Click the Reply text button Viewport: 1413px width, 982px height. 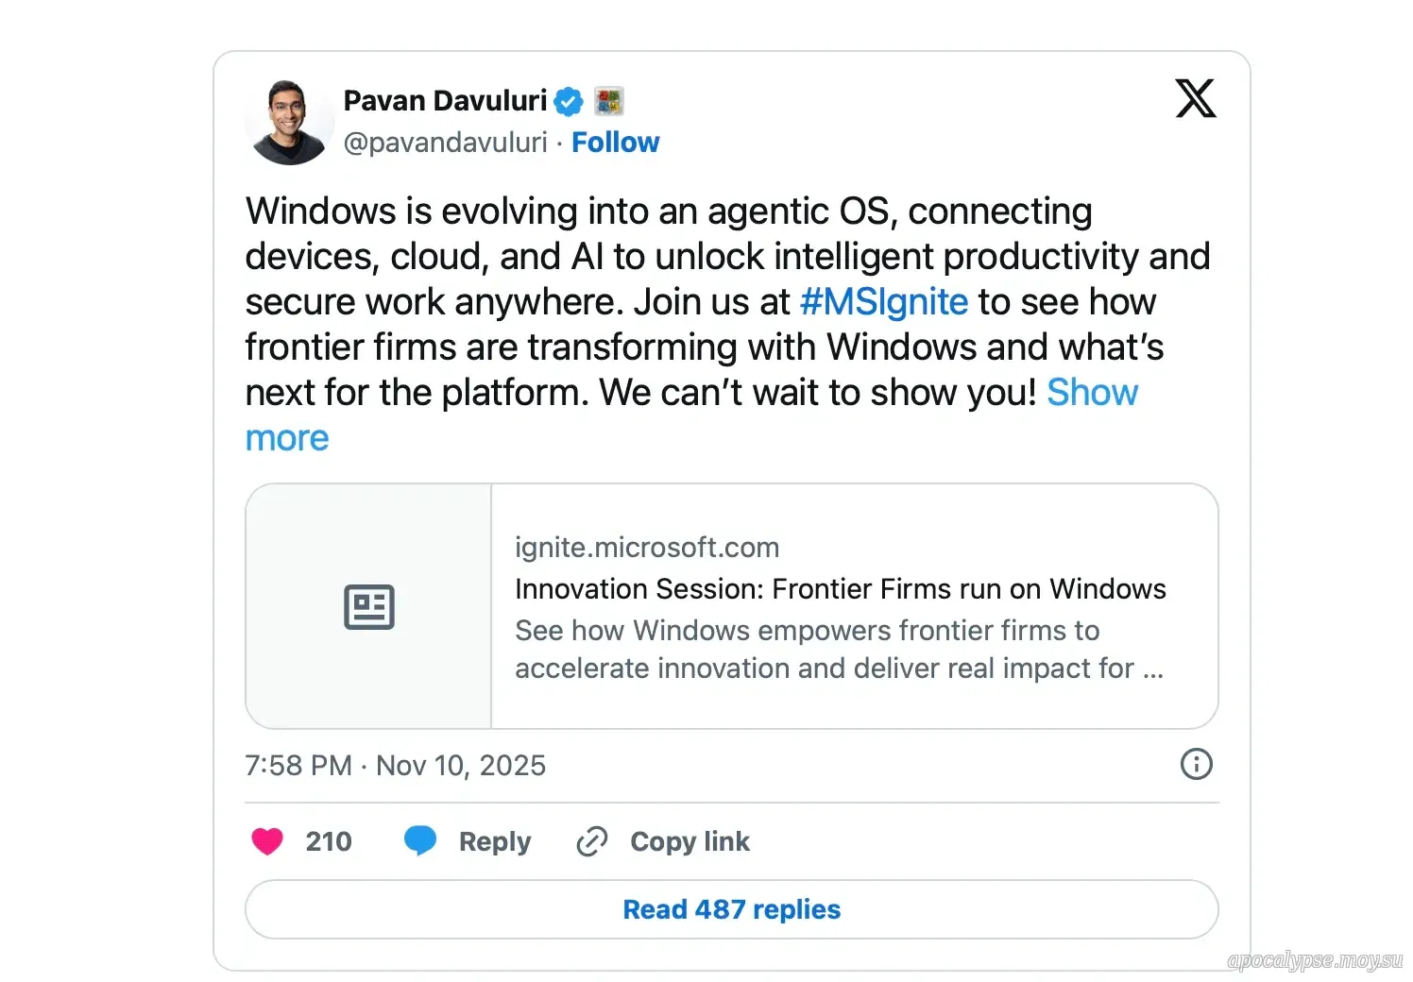tap(494, 841)
